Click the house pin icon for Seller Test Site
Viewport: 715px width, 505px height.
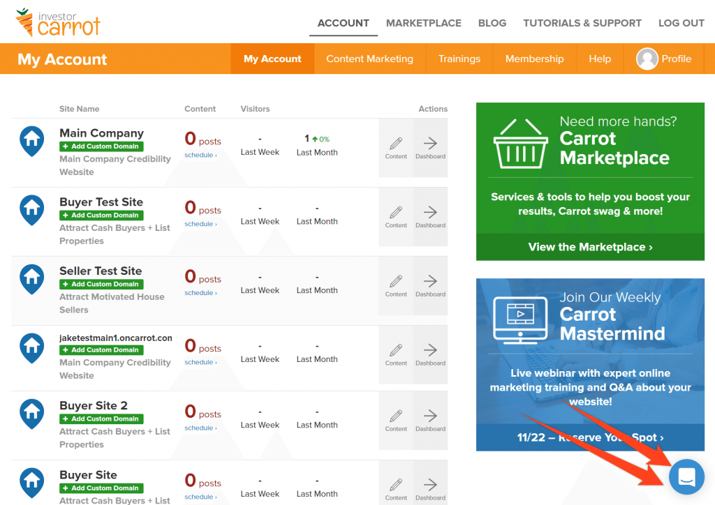[32, 279]
